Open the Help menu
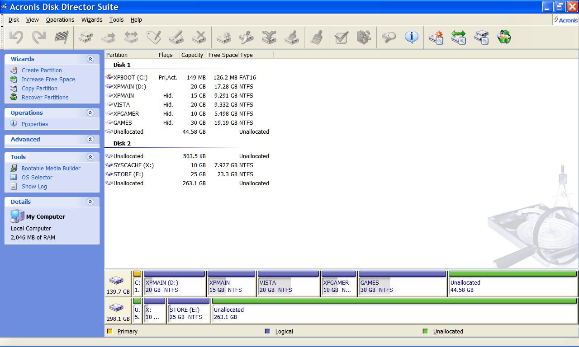This screenshot has width=579, height=347. point(136,19)
